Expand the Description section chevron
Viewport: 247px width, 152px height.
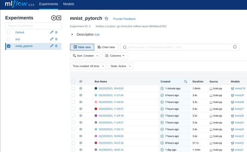[x=72, y=34]
